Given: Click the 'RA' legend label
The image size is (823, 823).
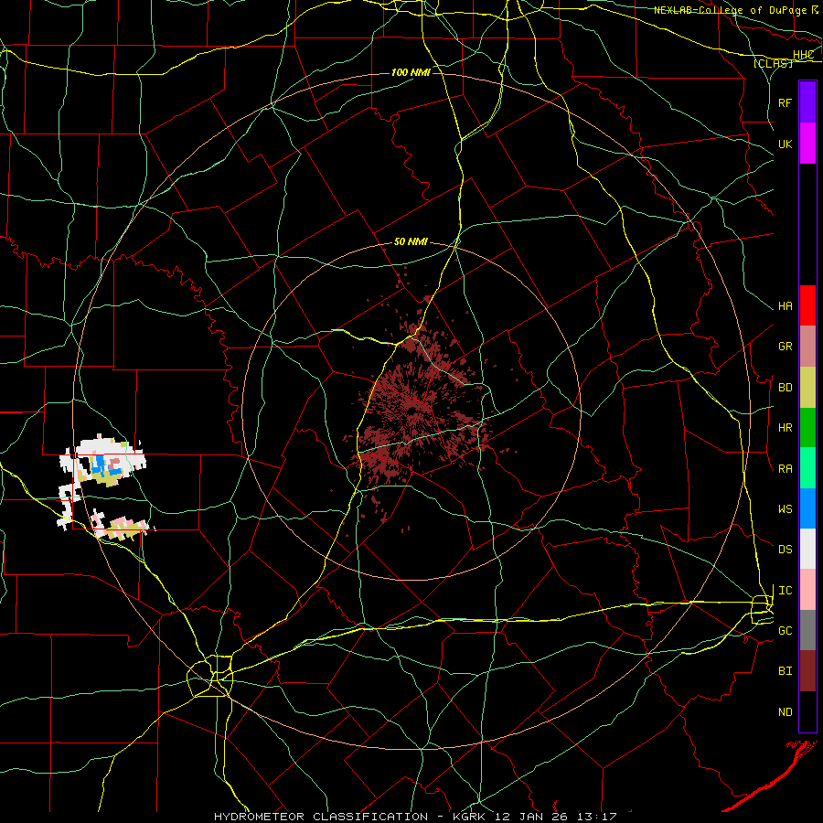Looking at the screenshot, I should (785, 469).
